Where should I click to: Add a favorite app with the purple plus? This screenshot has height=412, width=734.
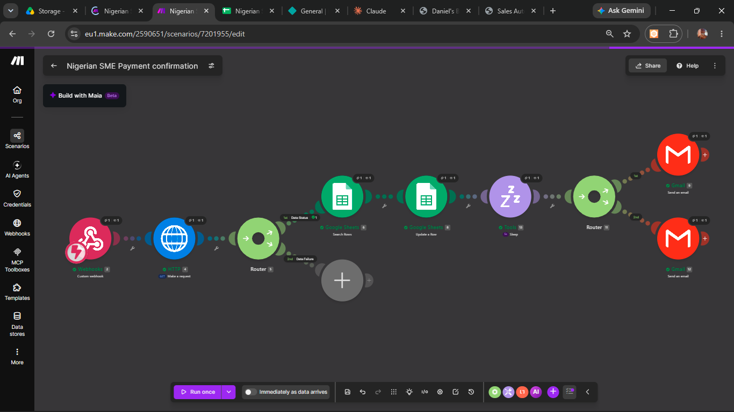pos(553,392)
